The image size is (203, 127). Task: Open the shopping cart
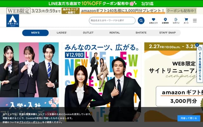tap(186, 21)
